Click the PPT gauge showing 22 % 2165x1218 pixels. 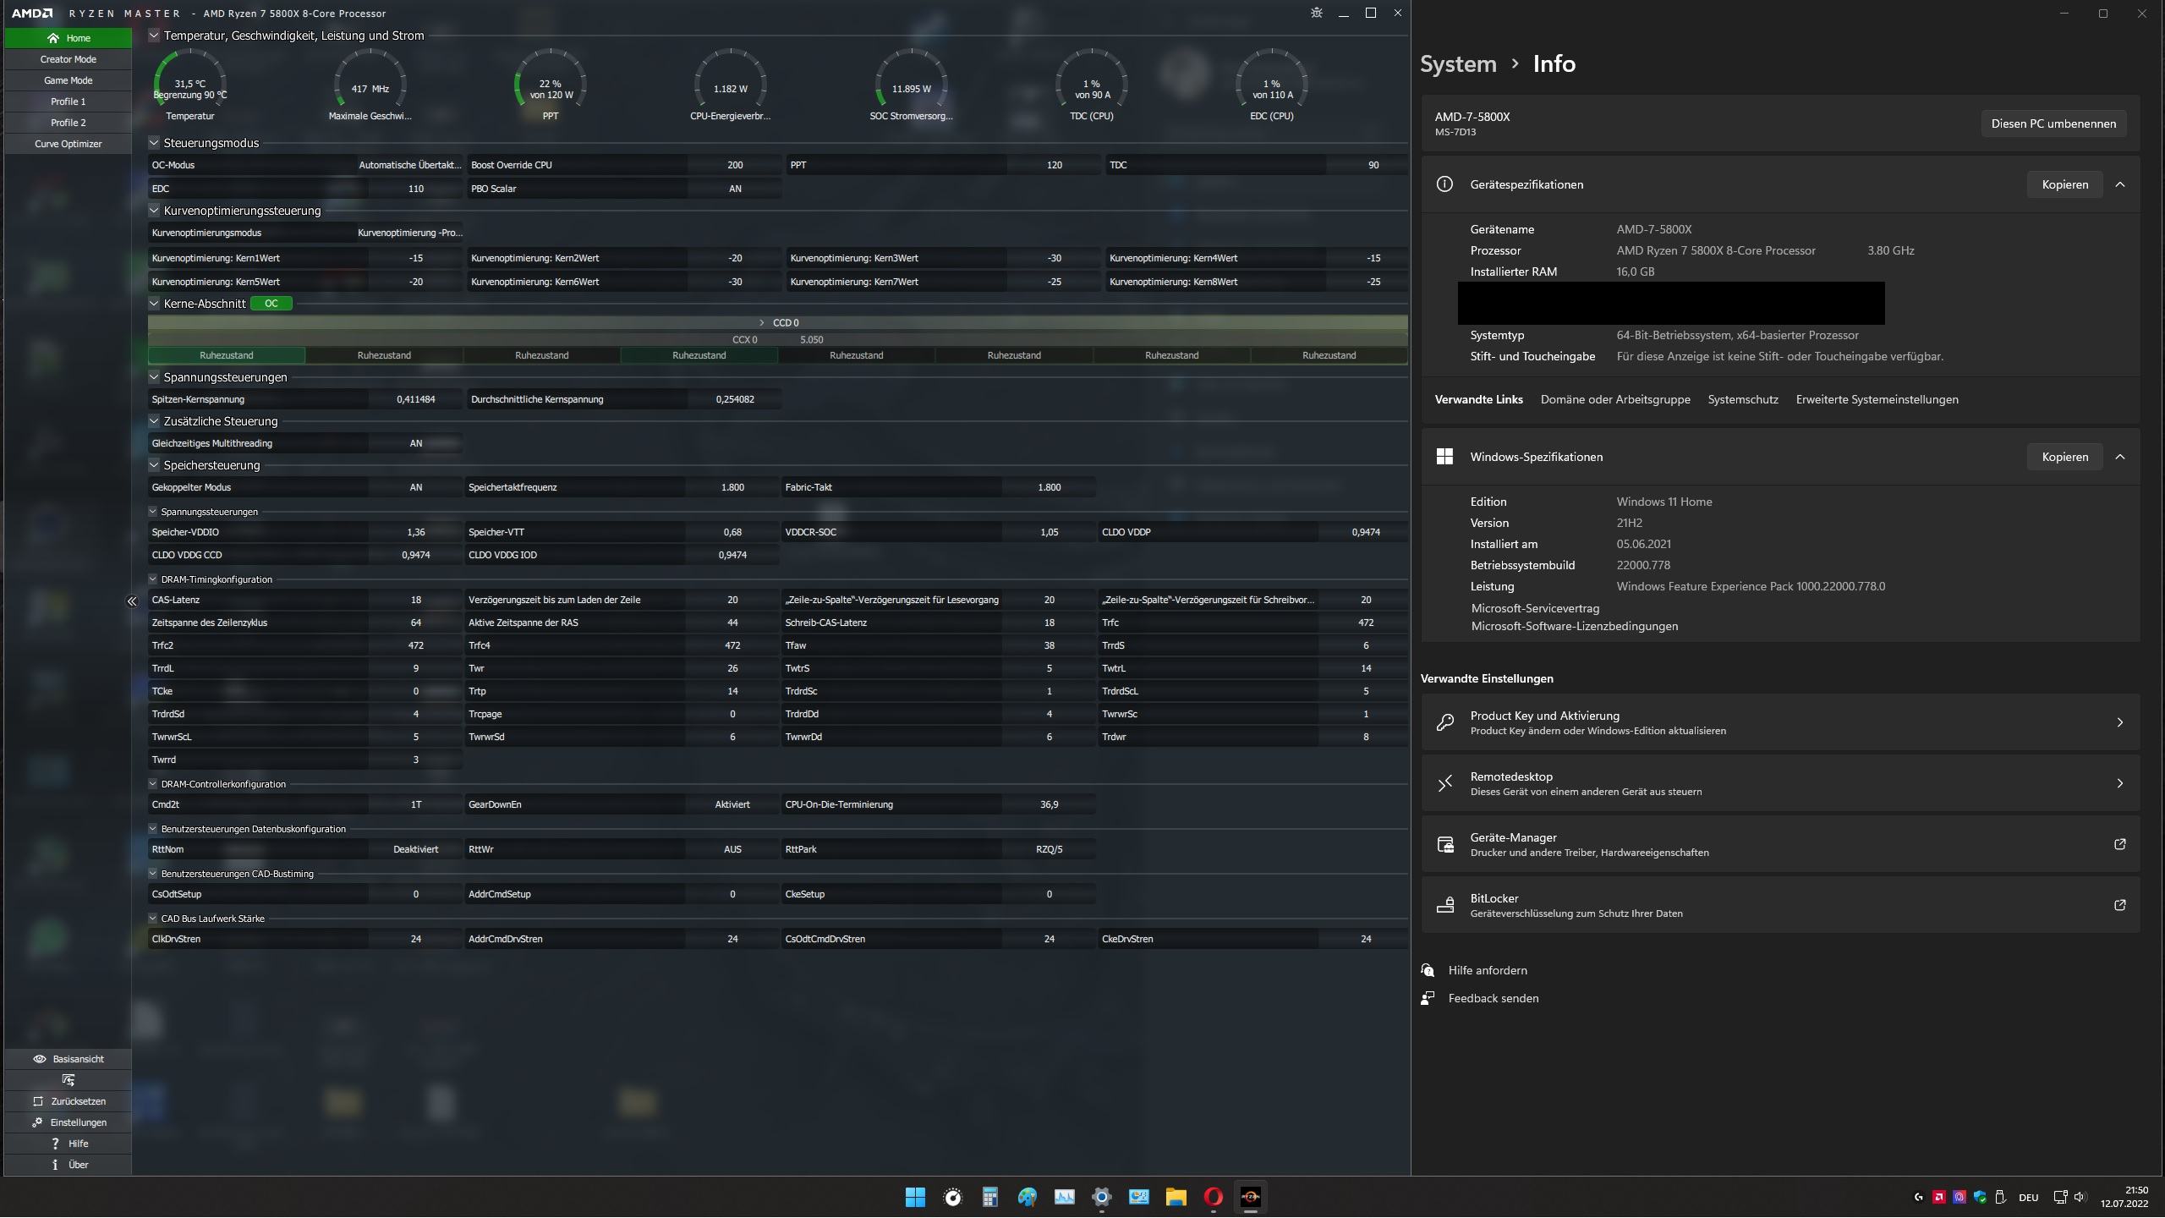coord(551,85)
